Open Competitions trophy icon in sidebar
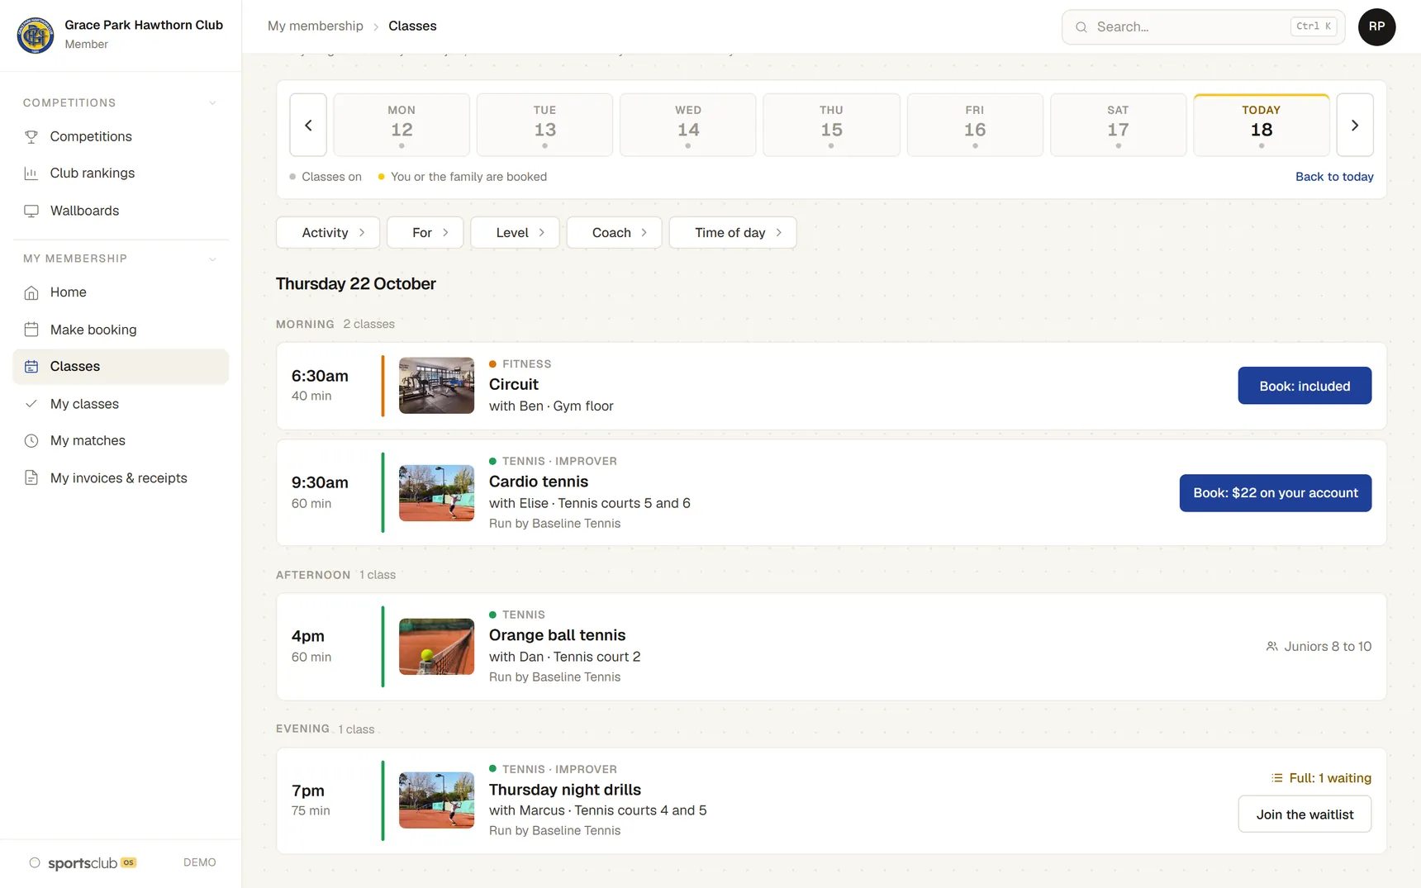 tap(31, 136)
